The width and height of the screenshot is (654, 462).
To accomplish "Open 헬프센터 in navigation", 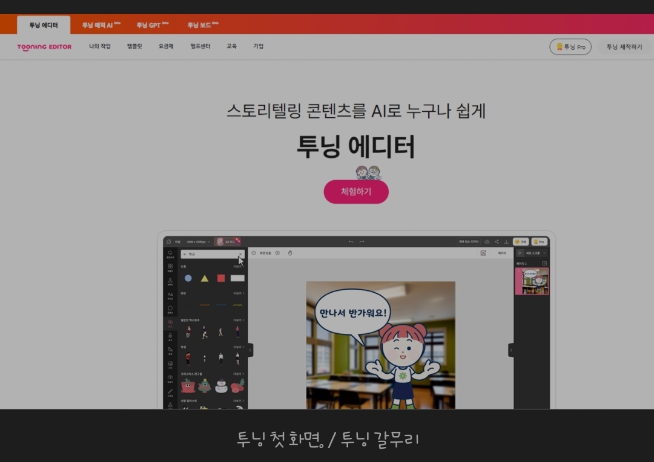I will pos(200,46).
